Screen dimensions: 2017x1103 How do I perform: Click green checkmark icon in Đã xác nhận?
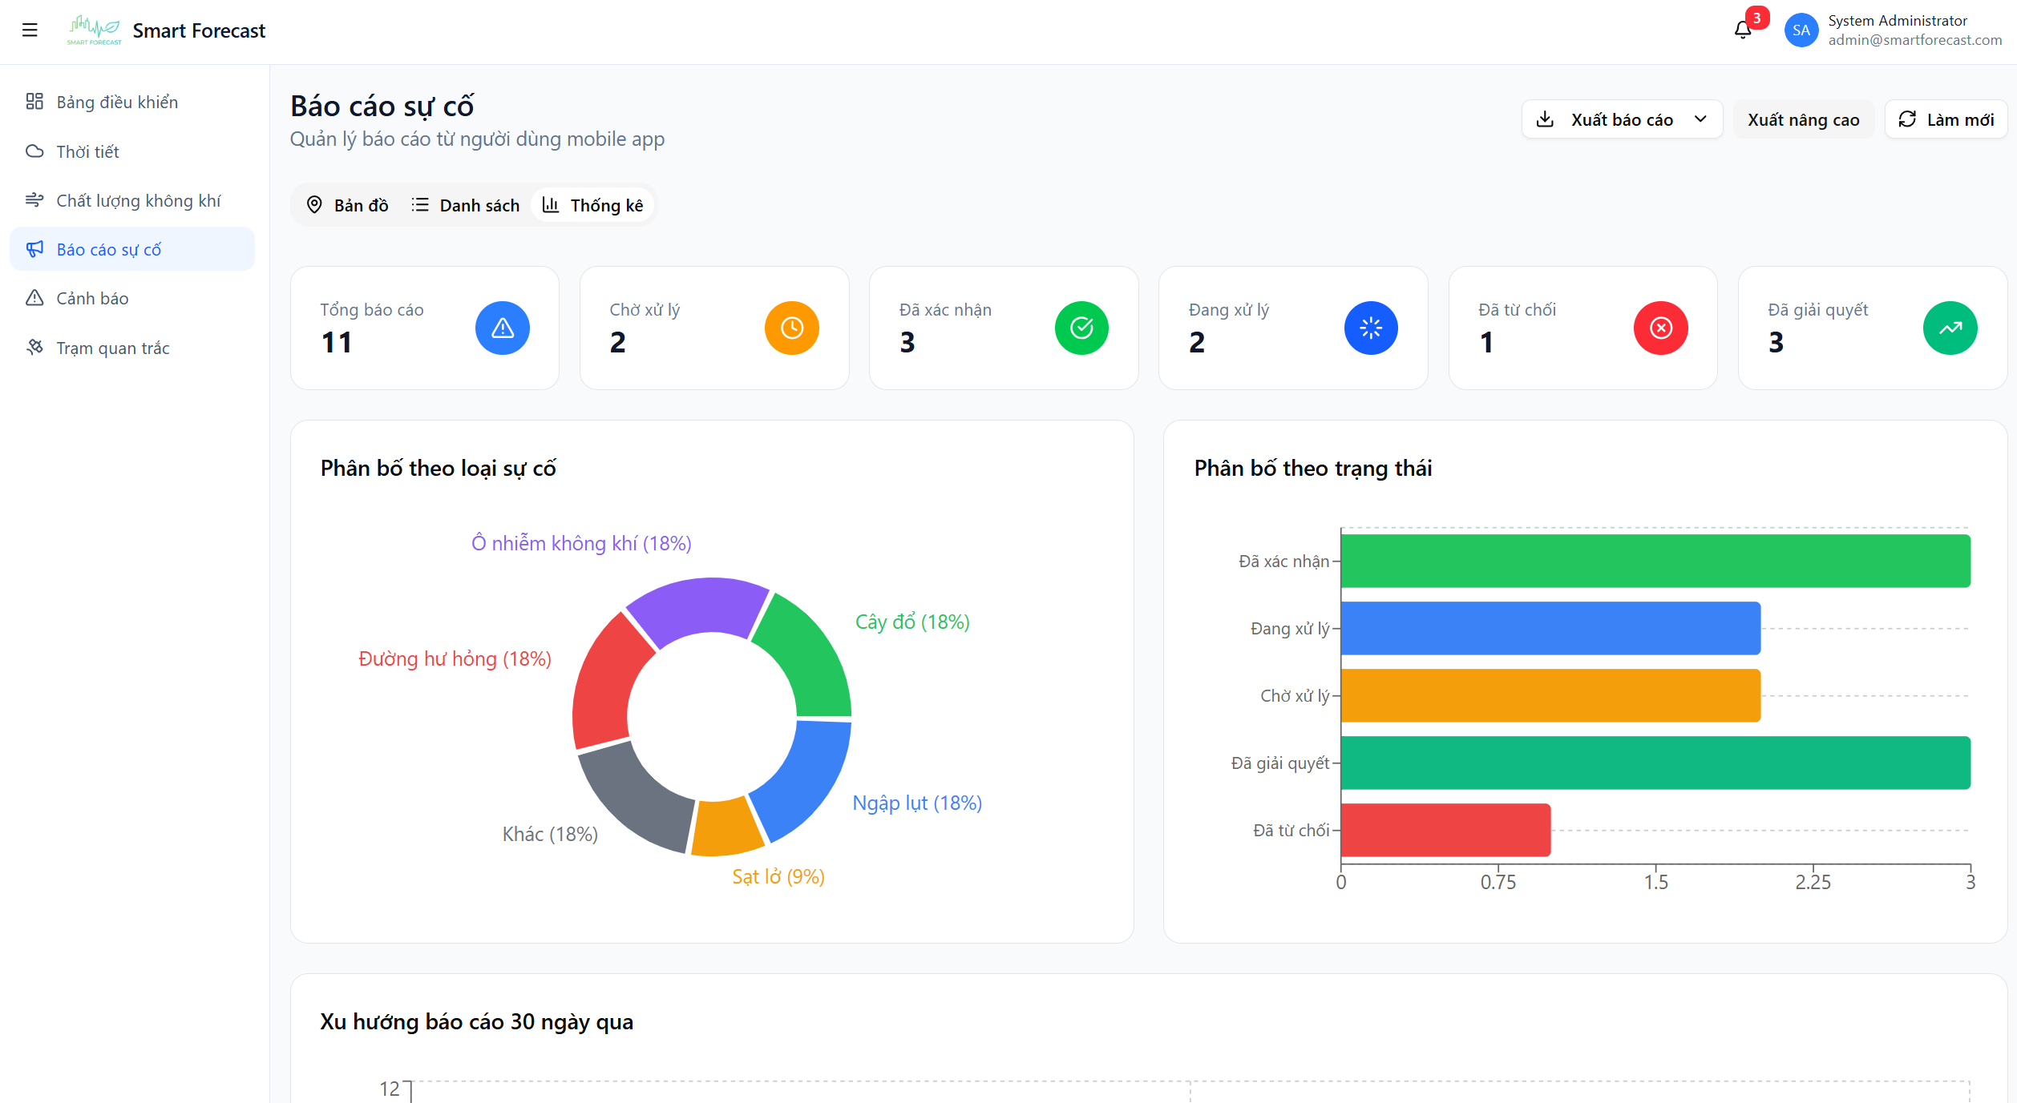coord(1081,328)
